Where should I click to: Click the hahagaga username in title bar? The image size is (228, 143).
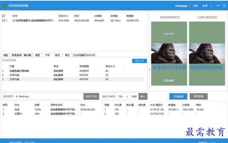click(181, 6)
